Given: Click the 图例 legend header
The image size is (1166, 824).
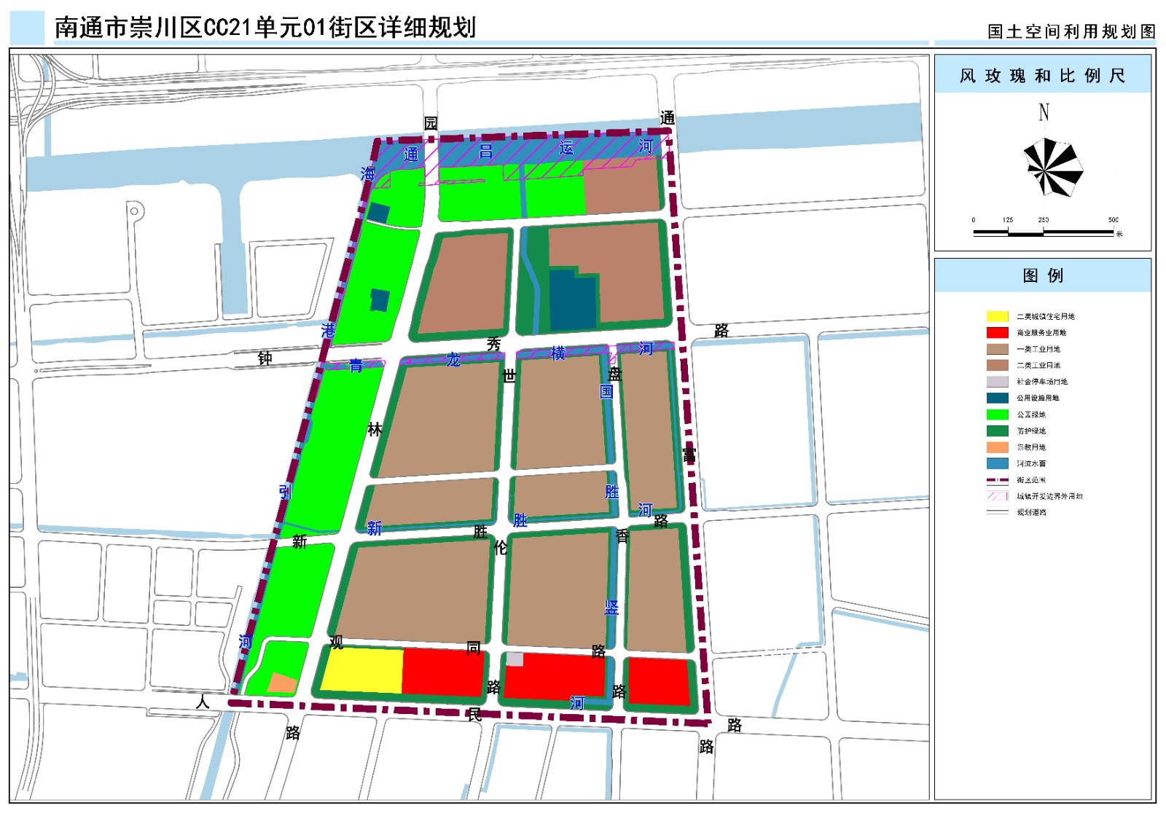Looking at the screenshot, I should click(x=1043, y=275).
